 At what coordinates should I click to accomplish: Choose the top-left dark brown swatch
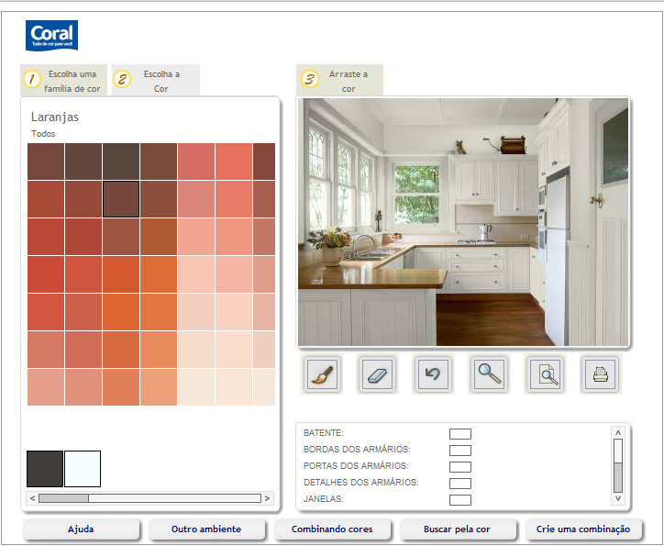(46, 162)
